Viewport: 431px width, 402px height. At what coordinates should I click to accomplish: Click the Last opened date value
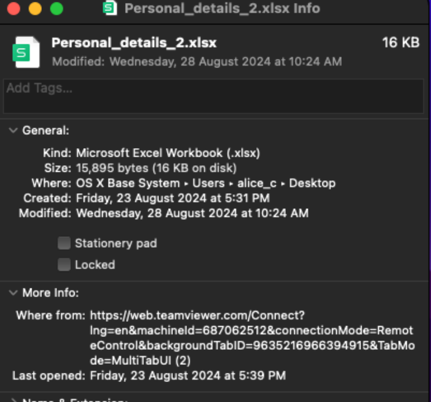click(188, 376)
